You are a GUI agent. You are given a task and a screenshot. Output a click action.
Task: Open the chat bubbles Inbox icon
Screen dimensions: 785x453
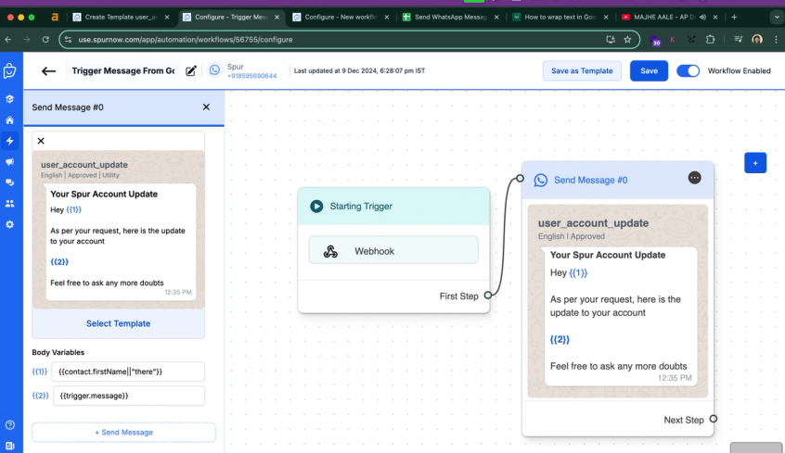(9, 182)
